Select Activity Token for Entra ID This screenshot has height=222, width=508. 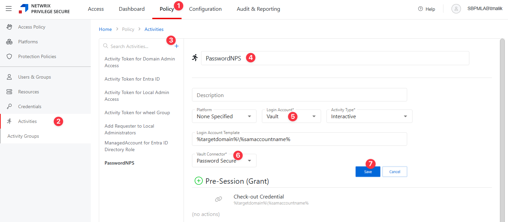click(132, 79)
